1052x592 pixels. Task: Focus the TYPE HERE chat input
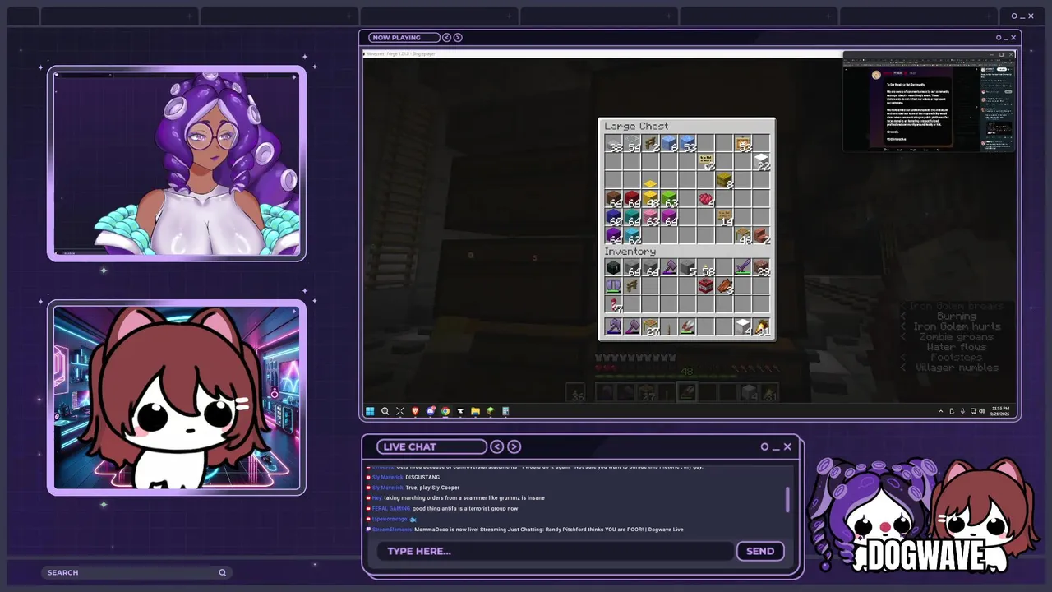555,551
